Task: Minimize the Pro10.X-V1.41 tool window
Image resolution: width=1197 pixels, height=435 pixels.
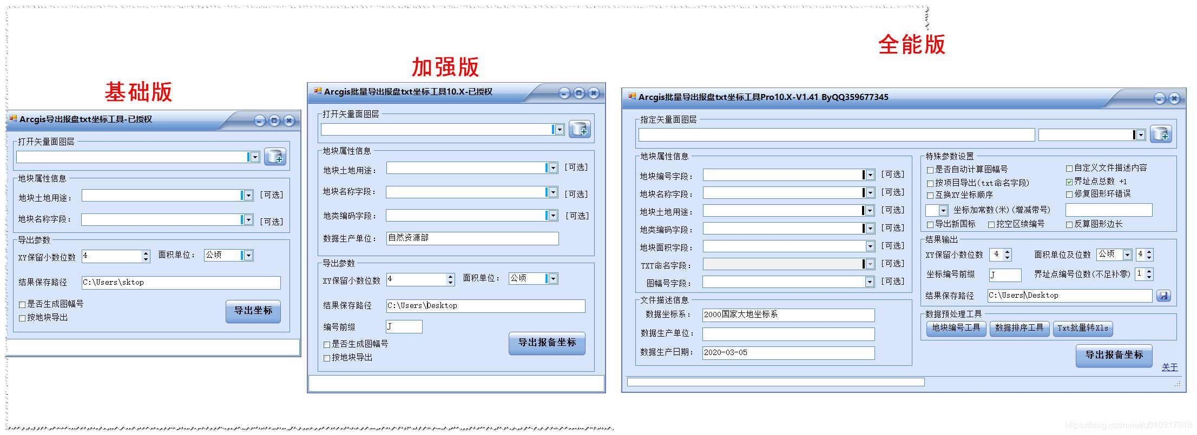Action: click(x=1159, y=98)
